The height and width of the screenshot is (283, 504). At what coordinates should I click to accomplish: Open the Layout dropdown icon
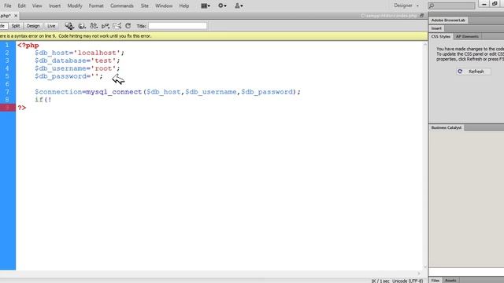[x=206, y=6]
